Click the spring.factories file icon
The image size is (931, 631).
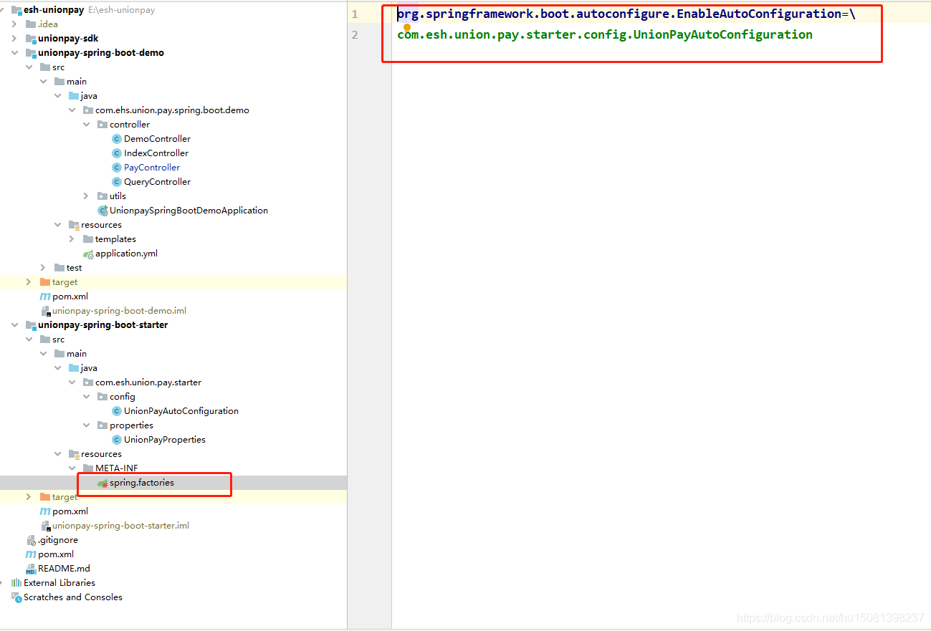(102, 483)
